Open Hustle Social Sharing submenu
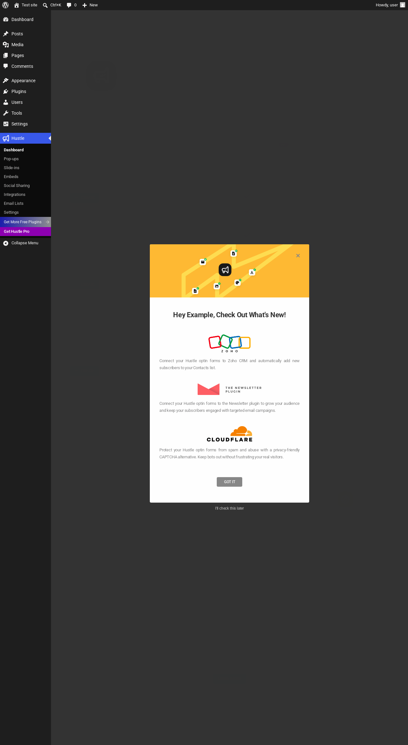 pyautogui.click(x=25, y=186)
